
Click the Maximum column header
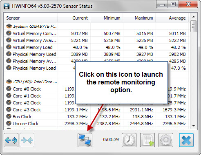(x=139, y=18)
